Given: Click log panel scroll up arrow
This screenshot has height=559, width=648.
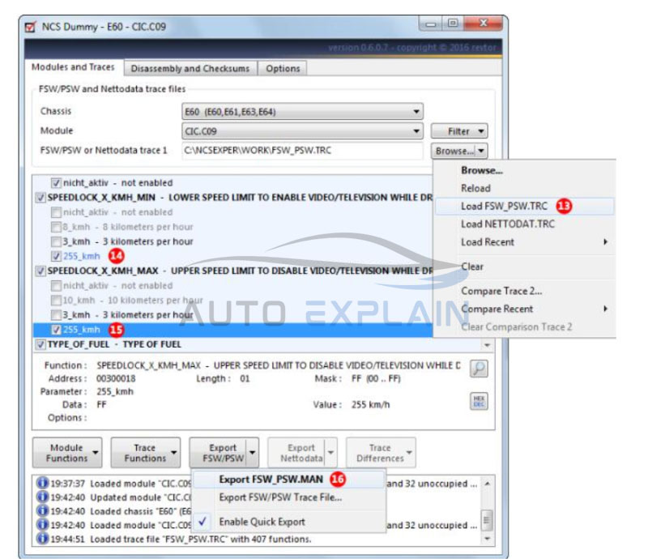Looking at the screenshot, I should click(488, 484).
